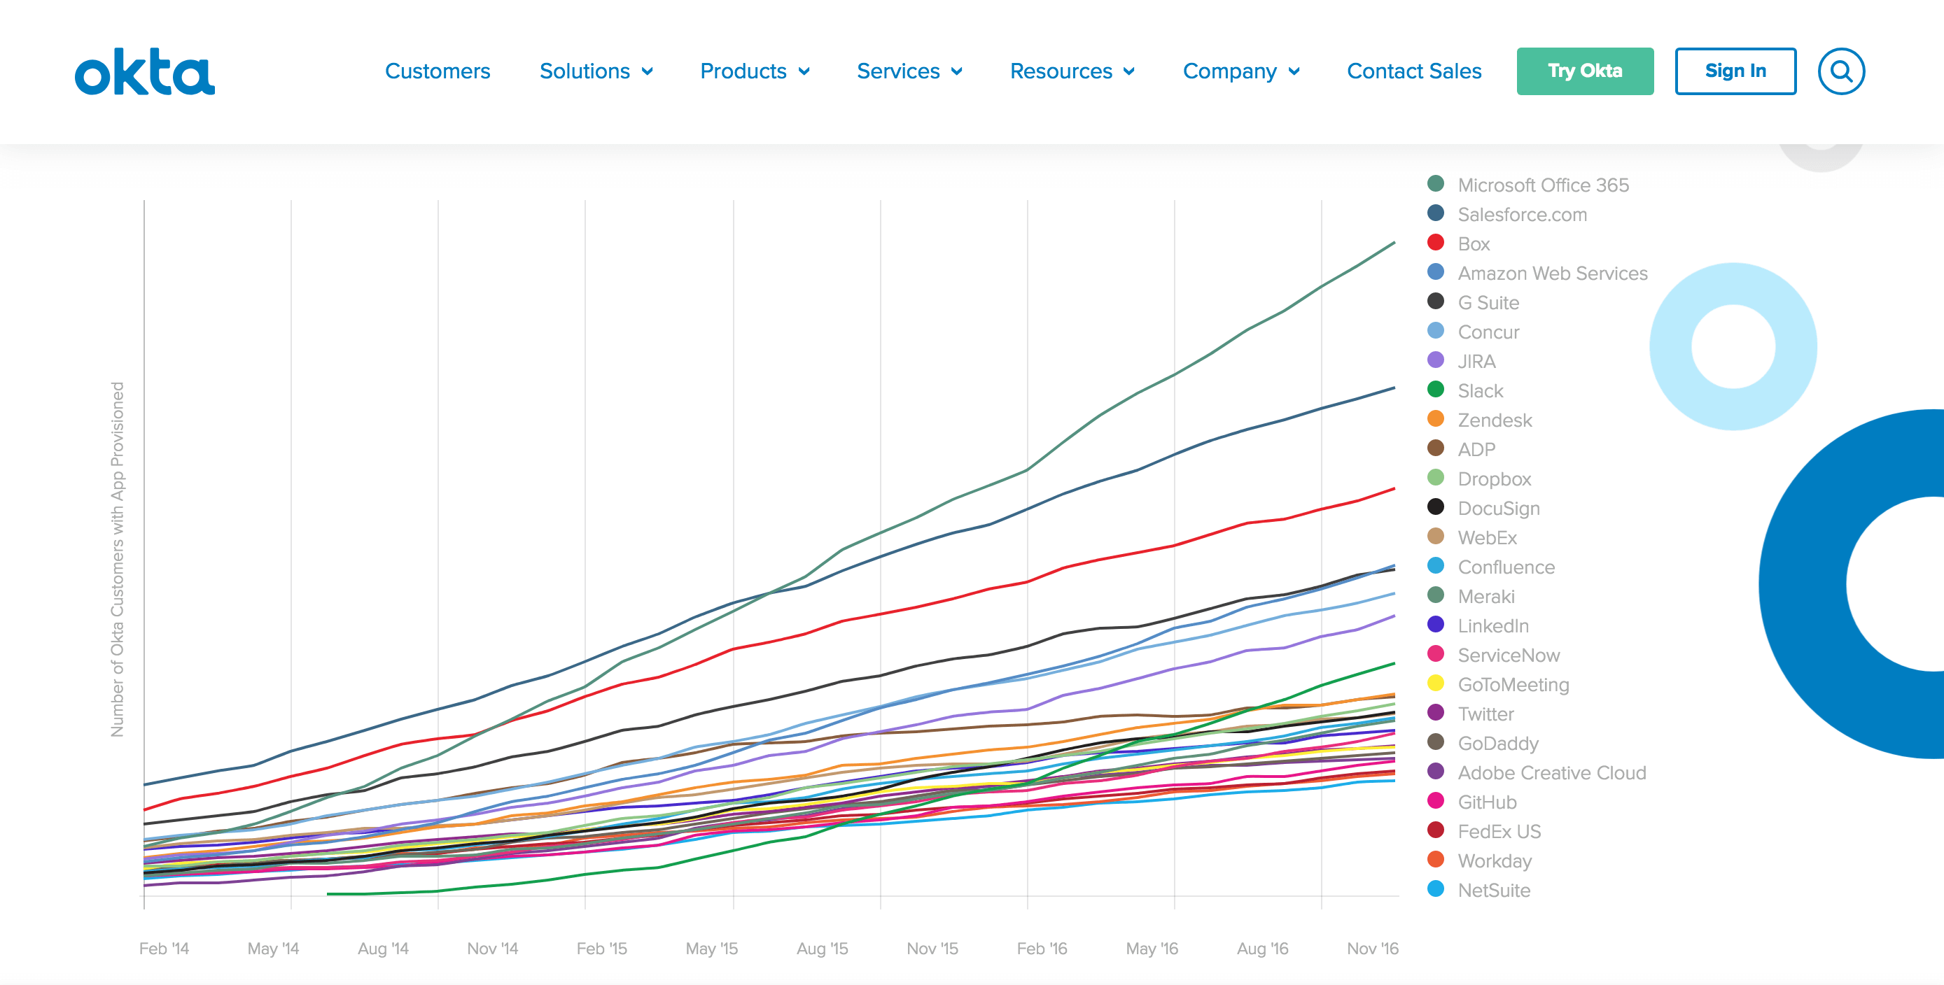Expand the Services dropdown menu
The height and width of the screenshot is (985, 1944).
point(909,71)
